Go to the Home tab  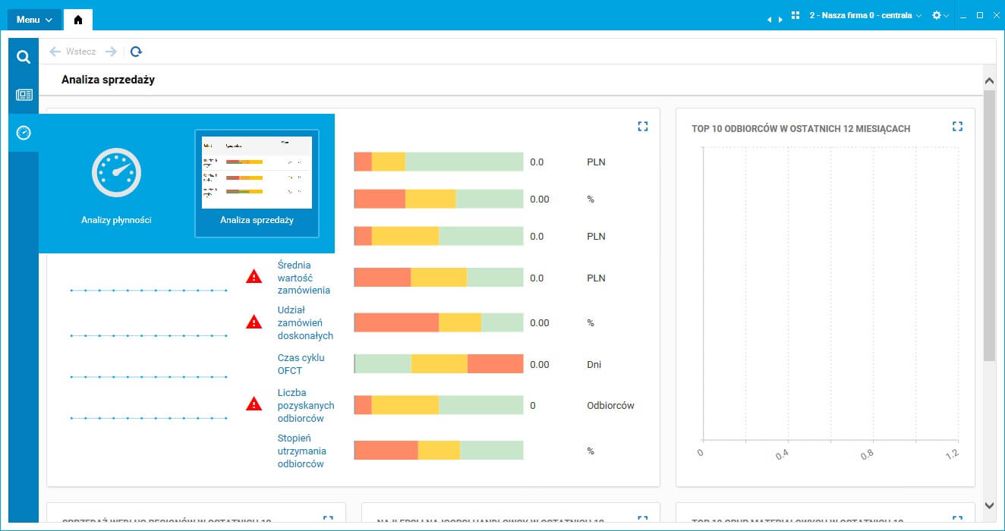tap(78, 20)
